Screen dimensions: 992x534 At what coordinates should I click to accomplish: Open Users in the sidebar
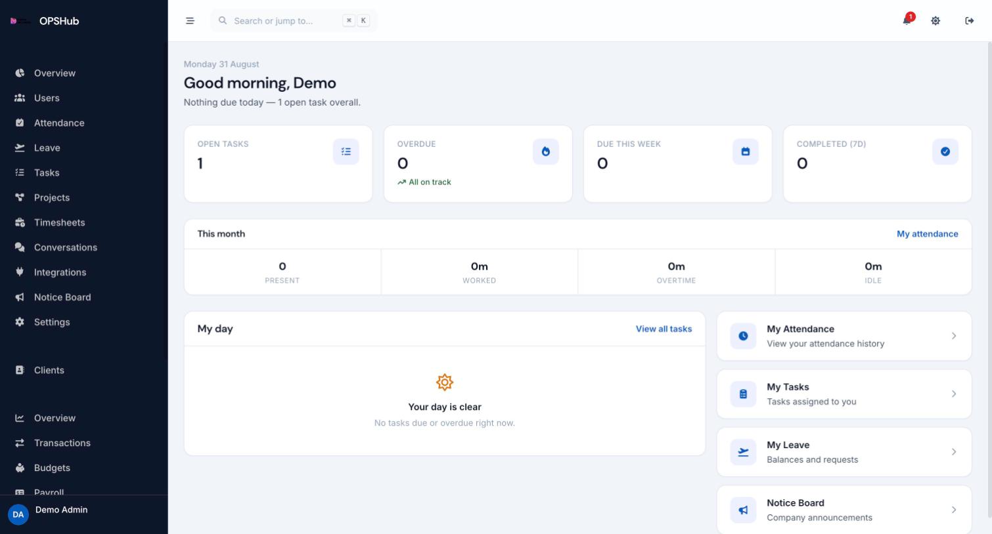click(83, 98)
